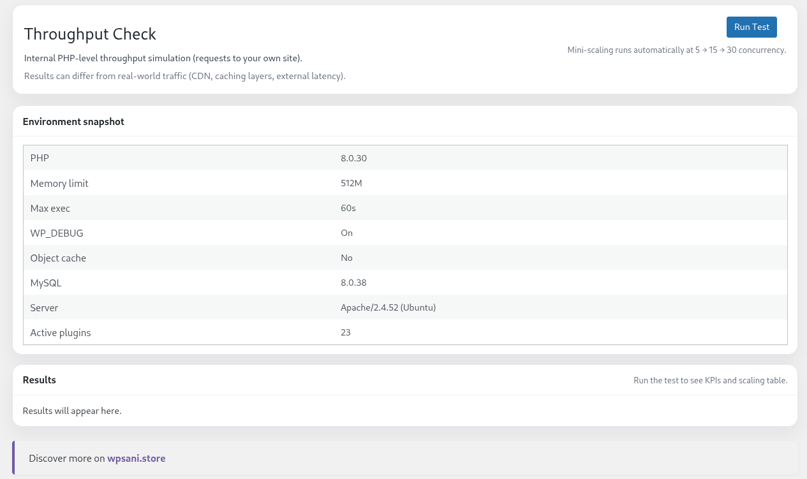Select the Apache/2.4.52 (Ubuntu) server value
Screen dimensions: 807x479
tap(388, 307)
